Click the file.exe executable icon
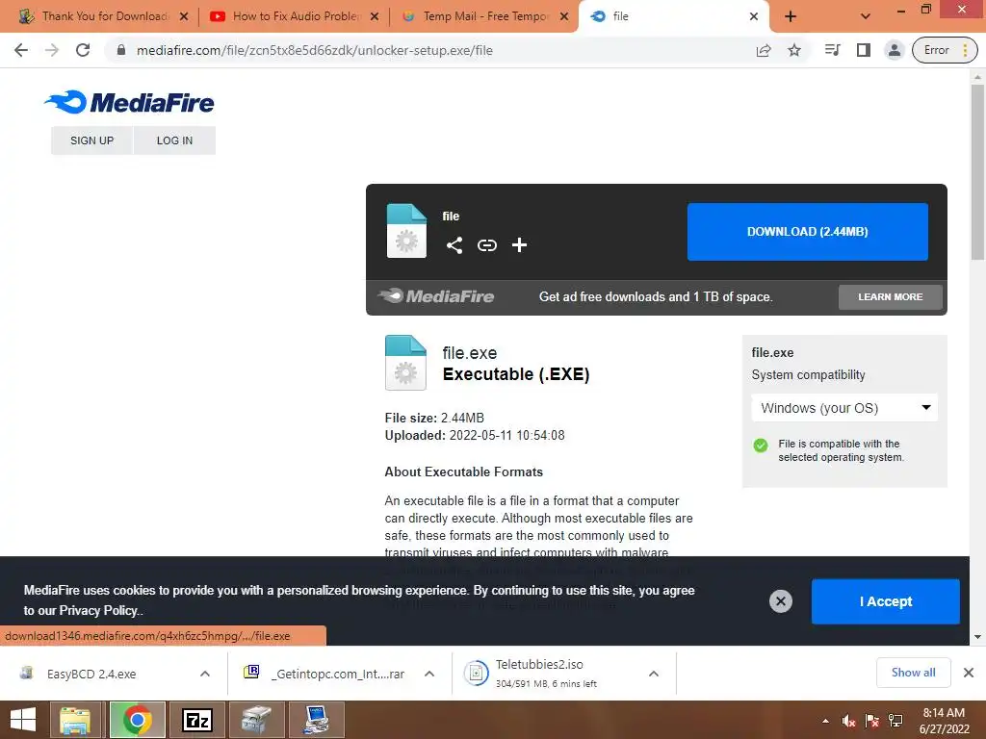The height and width of the screenshot is (739, 986). click(x=405, y=363)
